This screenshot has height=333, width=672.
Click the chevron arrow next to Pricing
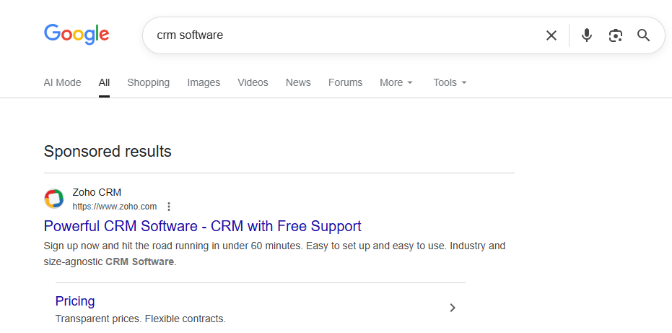[x=453, y=308]
